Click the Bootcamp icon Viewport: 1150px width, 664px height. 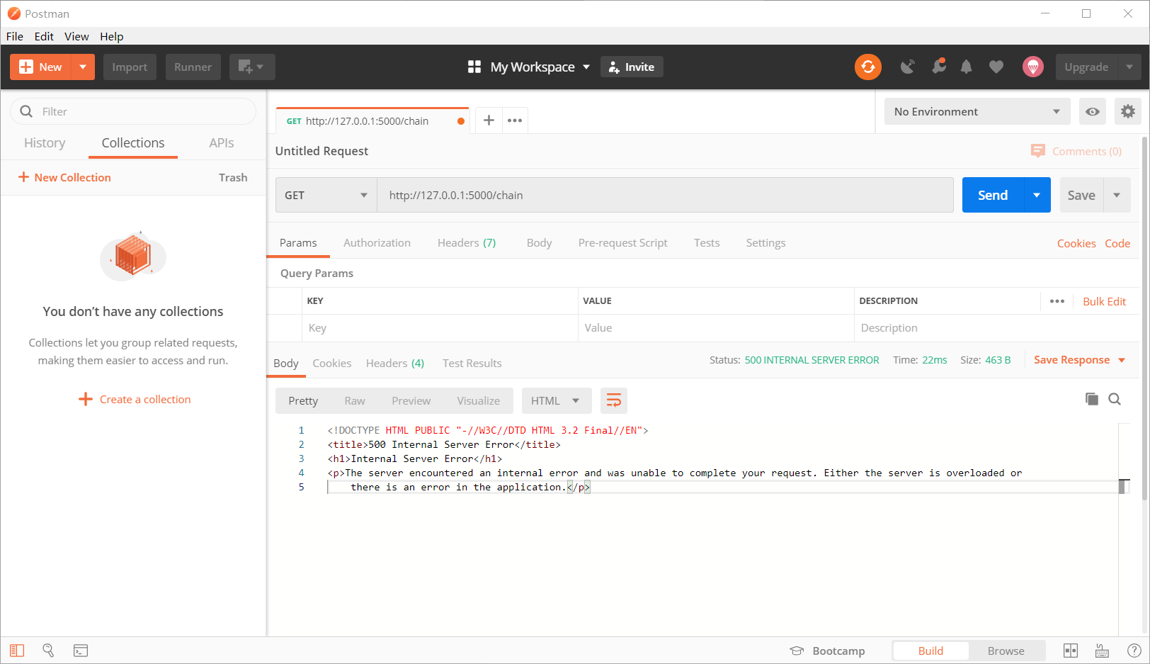[797, 651]
